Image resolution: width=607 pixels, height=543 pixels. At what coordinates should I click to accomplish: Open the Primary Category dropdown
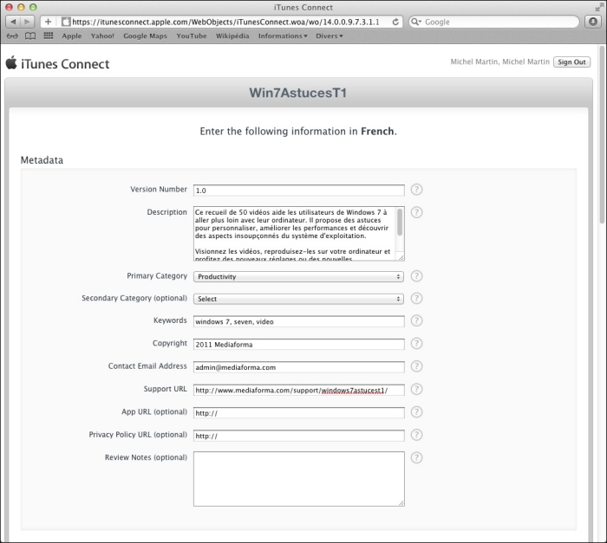click(x=298, y=276)
